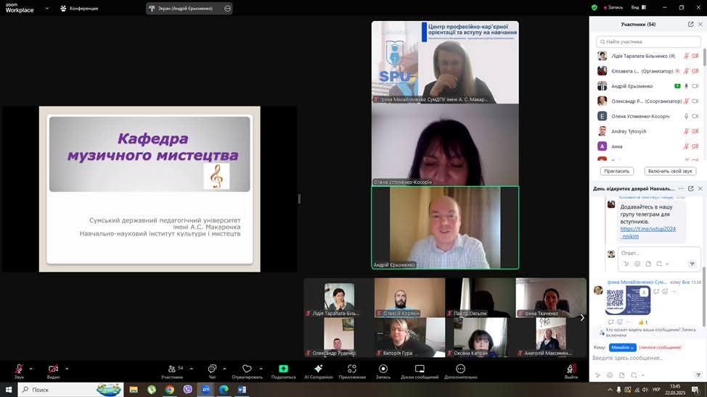This screenshot has width=707, height=397.
Task: Click the Анна participant row
Action: click(x=648, y=146)
